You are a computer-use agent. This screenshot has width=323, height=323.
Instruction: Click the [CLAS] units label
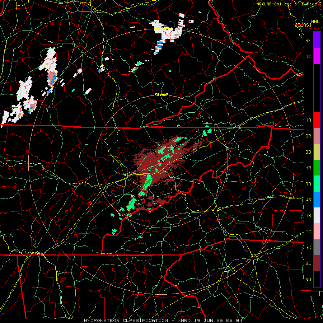[303, 25]
